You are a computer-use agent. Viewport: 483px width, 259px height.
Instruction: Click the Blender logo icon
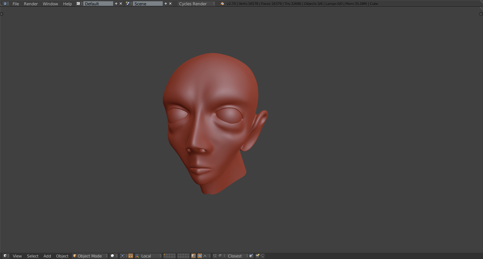pos(222,4)
